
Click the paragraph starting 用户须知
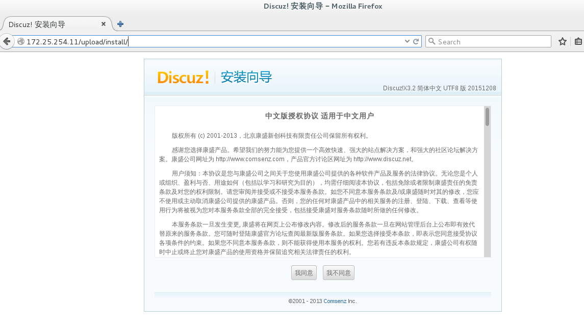319,192
